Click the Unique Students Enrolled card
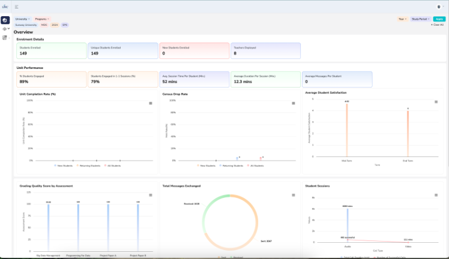Image resolution: width=449 pixels, height=259 pixels. click(x=123, y=50)
